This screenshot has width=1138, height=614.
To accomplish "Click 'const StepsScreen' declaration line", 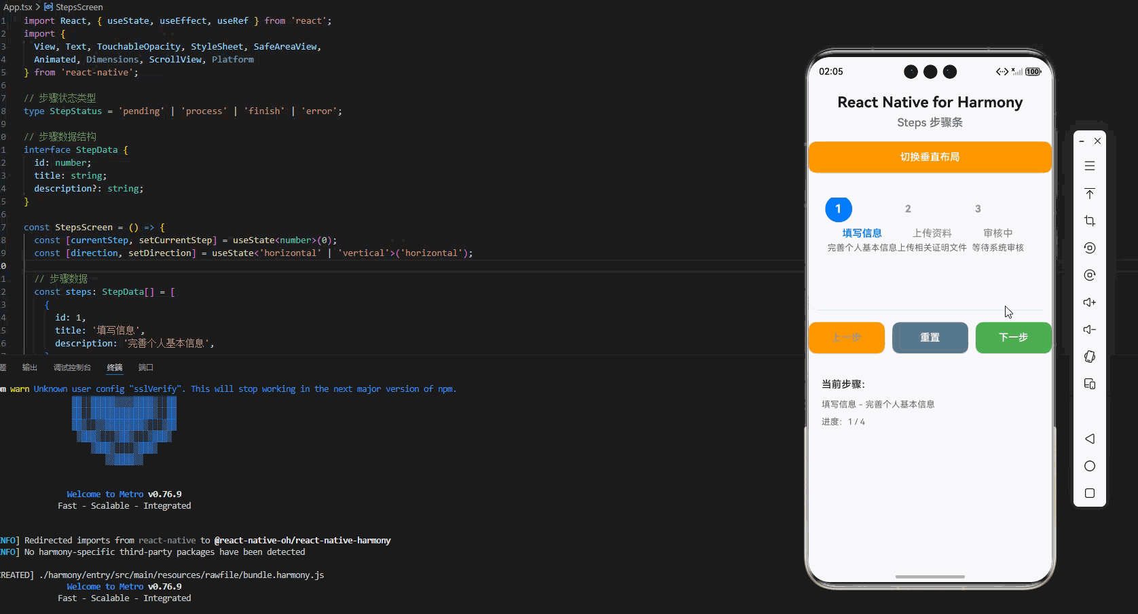I will click(94, 227).
